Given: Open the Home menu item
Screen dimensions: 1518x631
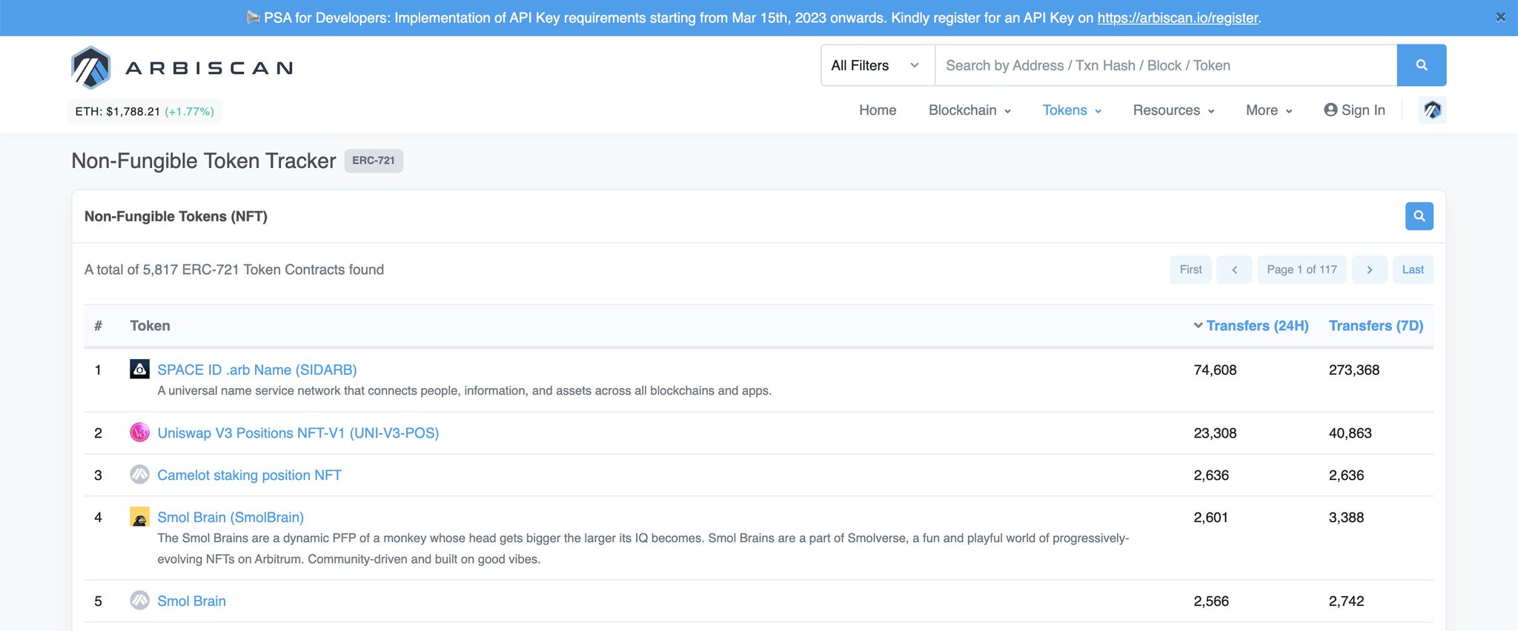Looking at the screenshot, I should coord(878,110).
